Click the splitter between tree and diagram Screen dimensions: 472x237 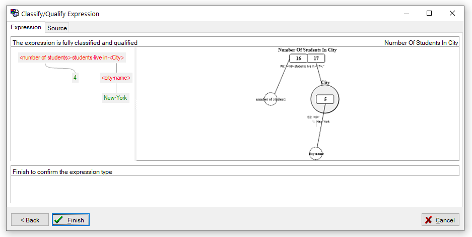pyautogui.click(x=136, y=104)
